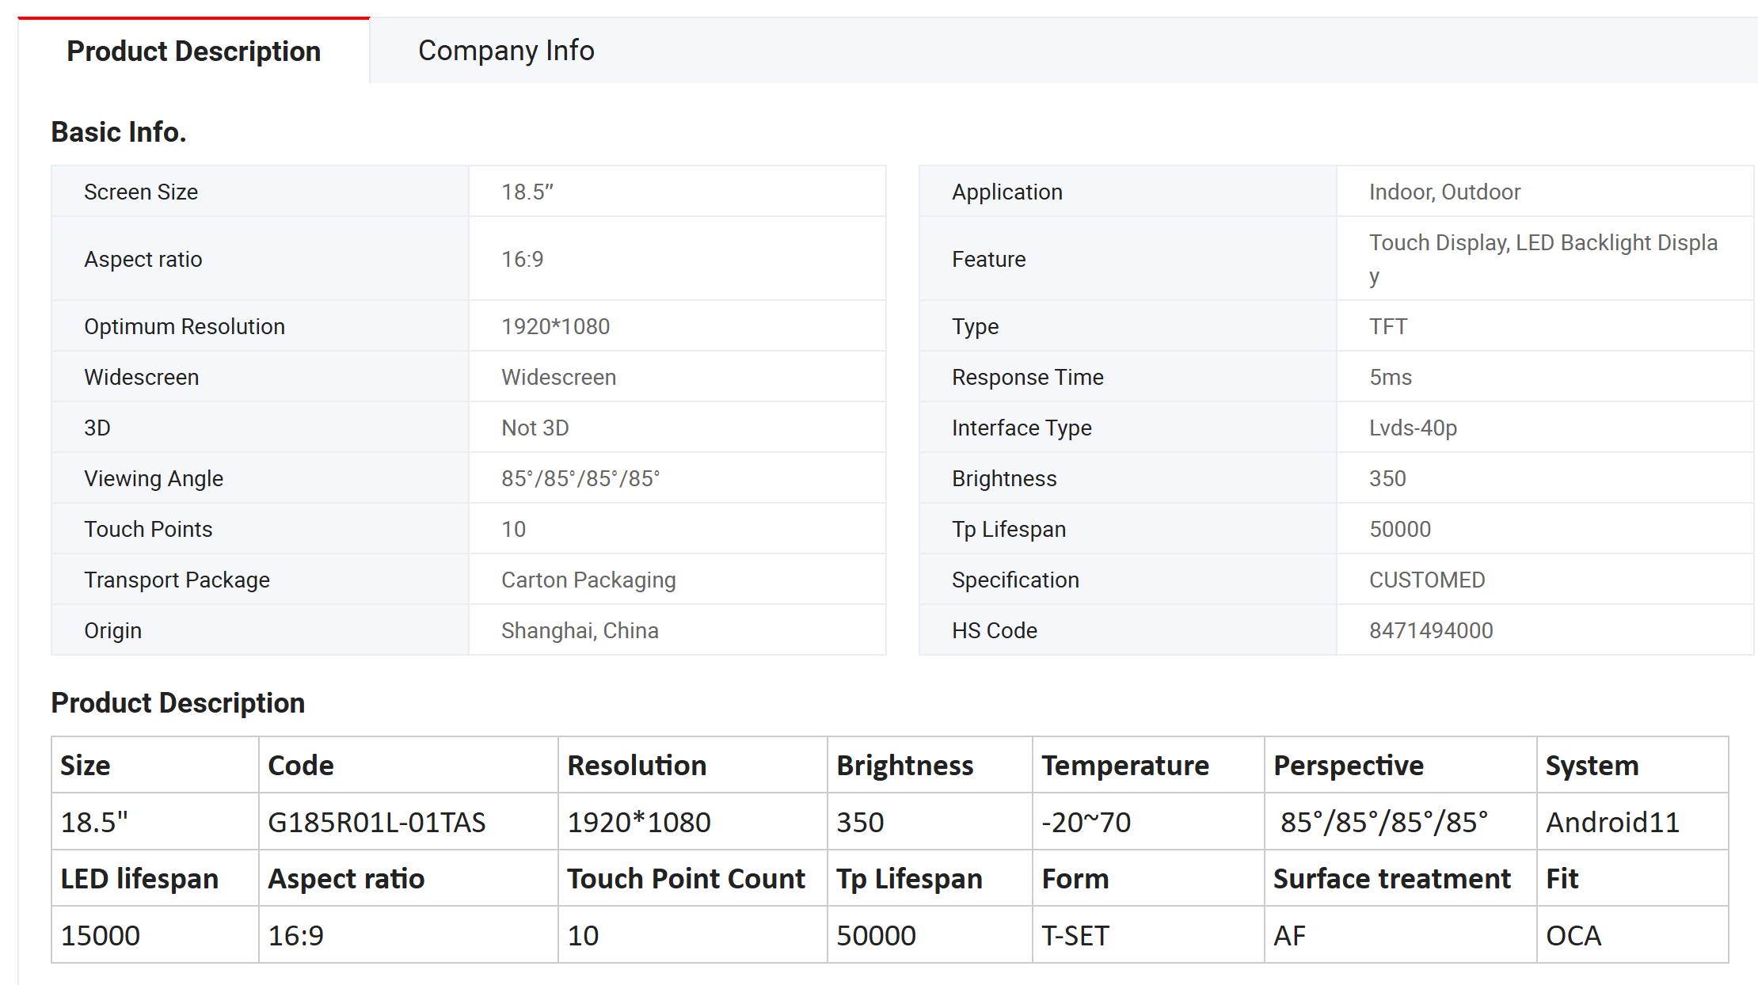This screenshot has width=1758, height=985.
Task: Click the Basic Info. heading
Action: pos(119,131)
